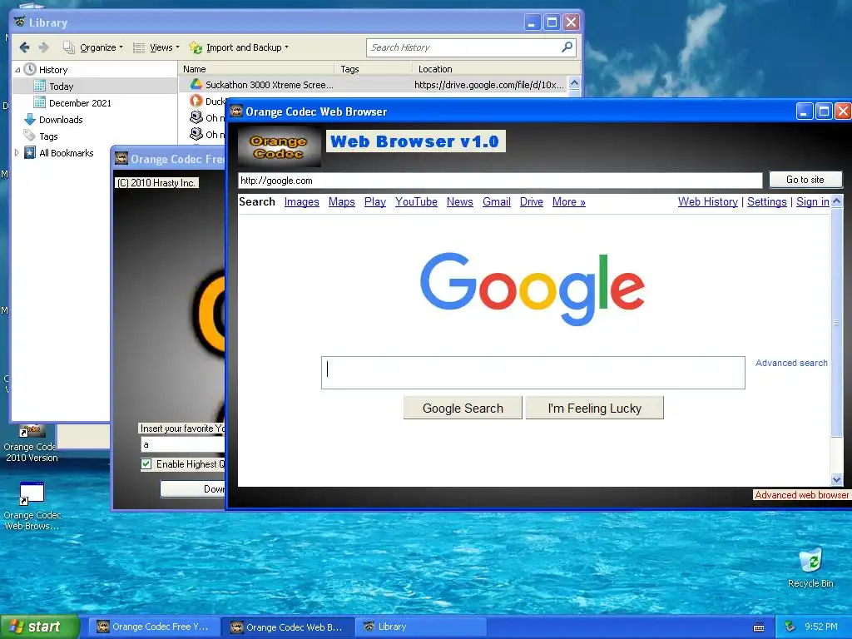Click the Sign in link
Image resolution: width=852 pixels, height=639 pixels.
point(812,202)
